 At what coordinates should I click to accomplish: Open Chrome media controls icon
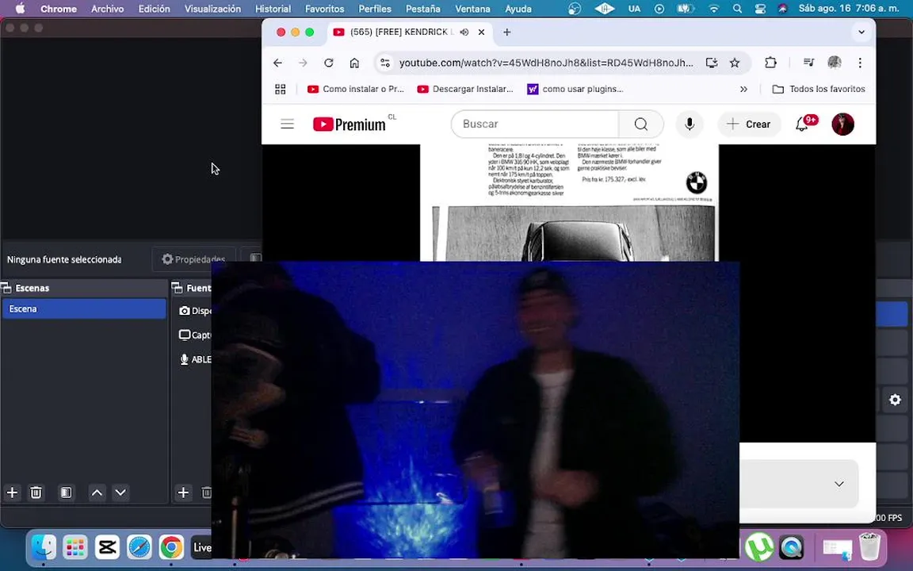(808, 63)
